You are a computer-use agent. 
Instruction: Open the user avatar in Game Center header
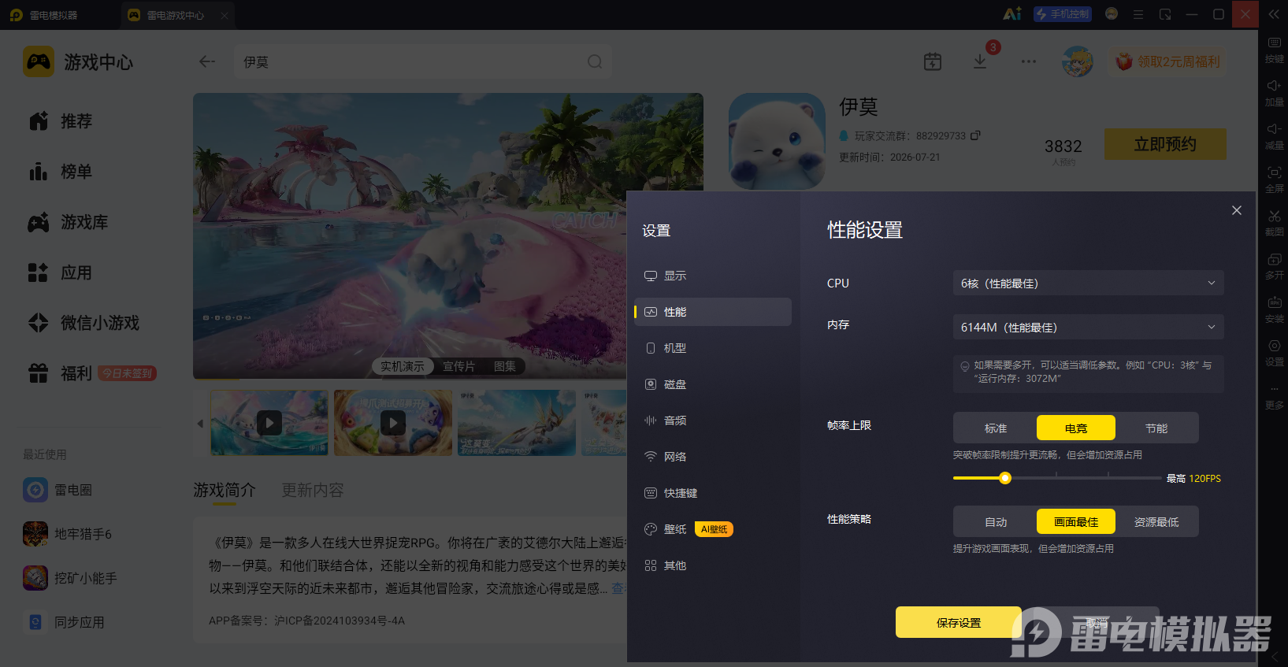[x=1078, y=61]
